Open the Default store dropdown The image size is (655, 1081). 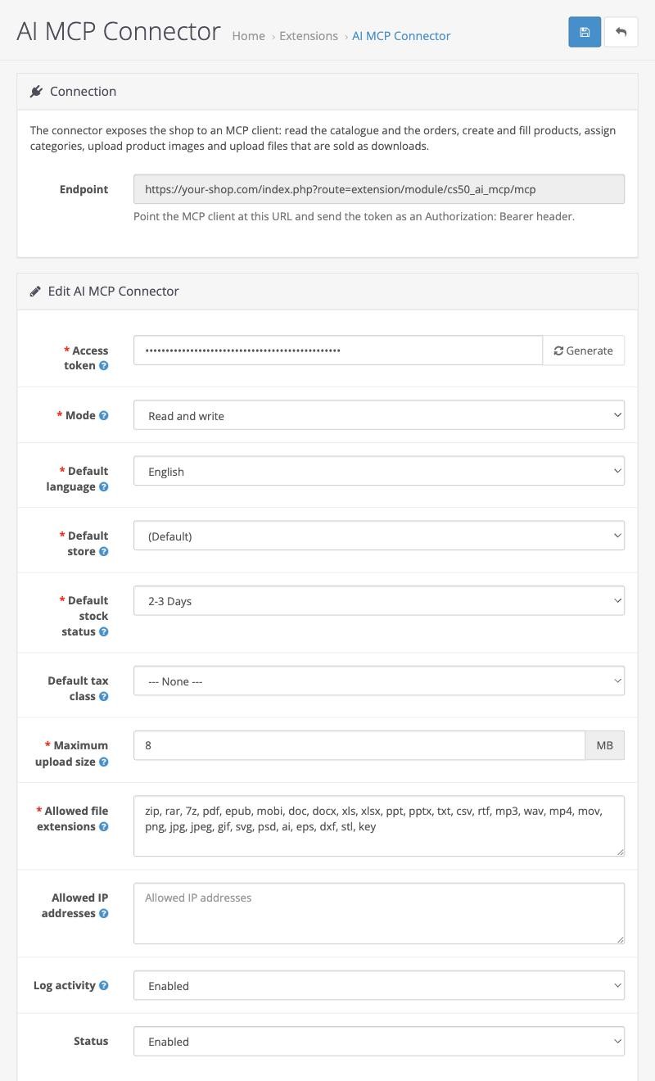point(379,536)
